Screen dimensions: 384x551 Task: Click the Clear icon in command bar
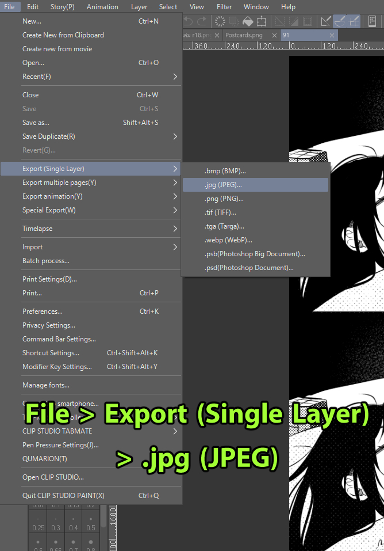tap(220, 22)
